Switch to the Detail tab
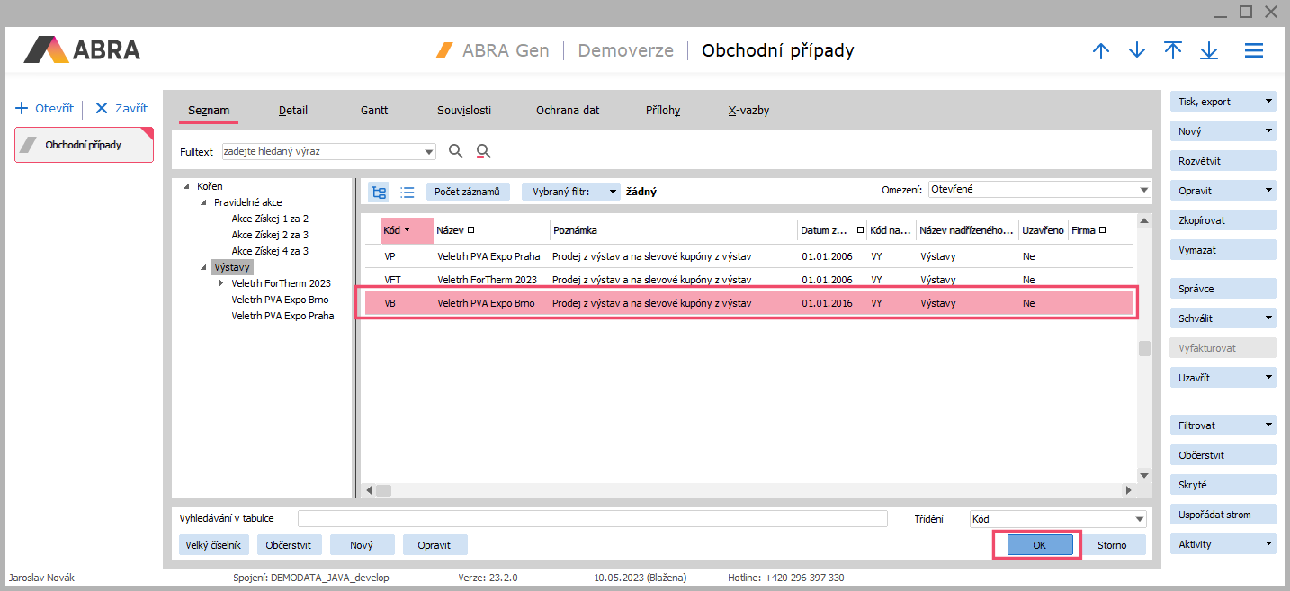 click(x=293, y=111)
